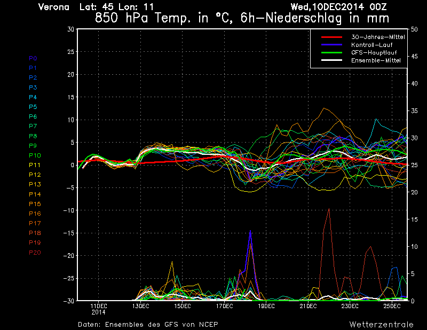
Task: Select ensemble member label P17
Action: tap(35, 223)
